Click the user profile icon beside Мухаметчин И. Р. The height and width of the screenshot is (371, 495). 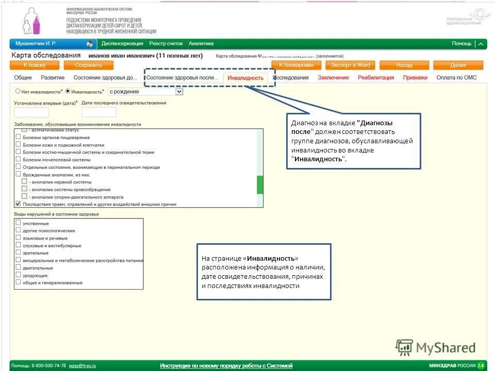click(x=90, y=44)
